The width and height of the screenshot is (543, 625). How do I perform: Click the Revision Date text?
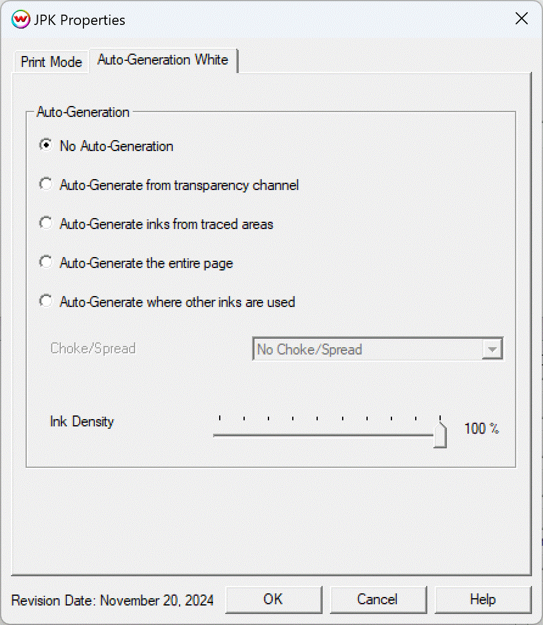point(113,601)
